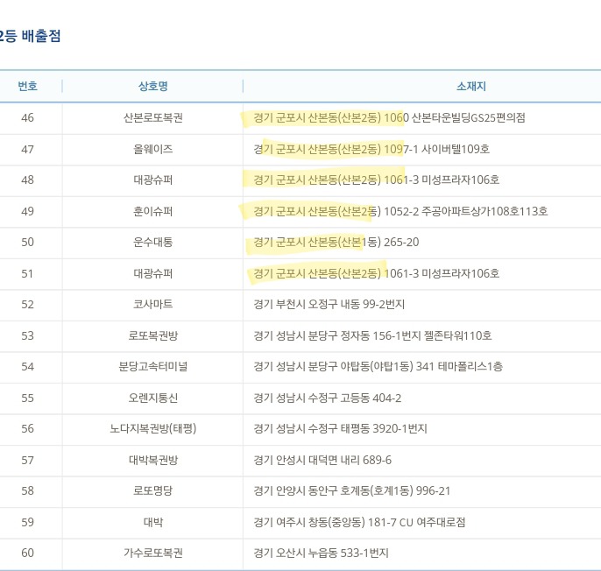Image resolution: width=601 pixels, height=571 pixels.
Task: Click the 소재지 column header
Action: coord(471,86)
